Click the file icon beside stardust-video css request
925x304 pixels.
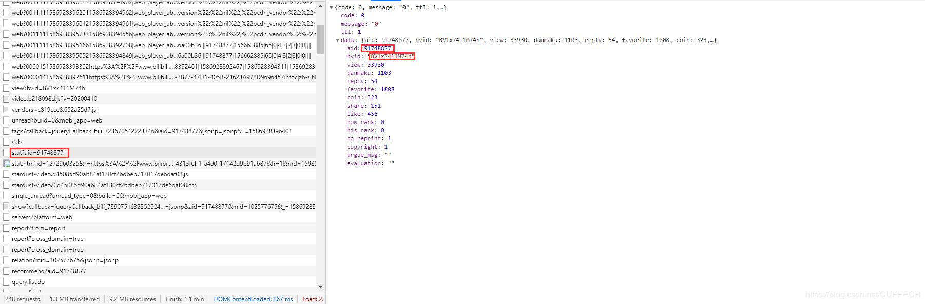(x=7, y=185)
